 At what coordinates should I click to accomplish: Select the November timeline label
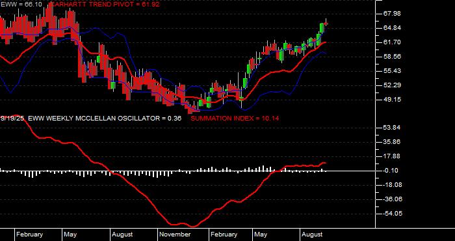(x=175, y=234)
